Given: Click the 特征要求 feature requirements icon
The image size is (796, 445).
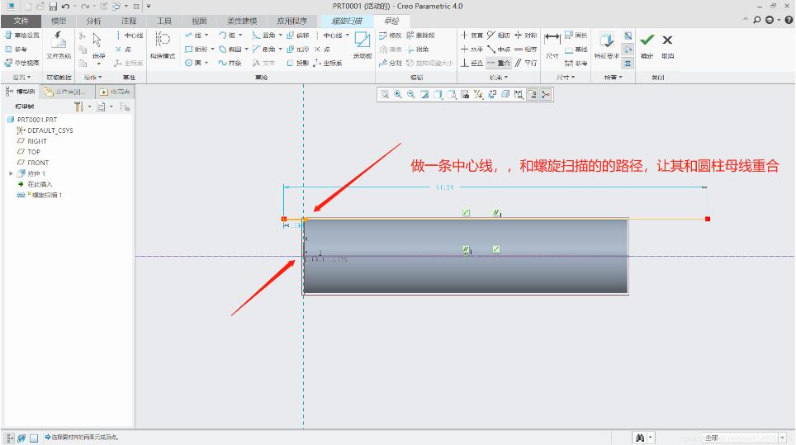Looking at the screenshot, I should 606,45.
